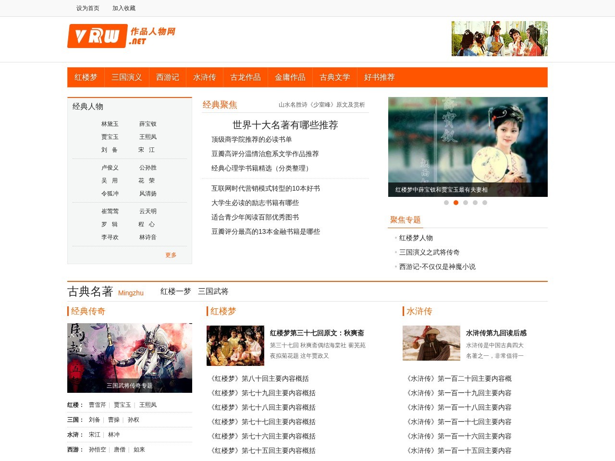This screenshot has width=615, height=461.
Task: Click the character name 林黛玉
Action: tap(109, 124)
